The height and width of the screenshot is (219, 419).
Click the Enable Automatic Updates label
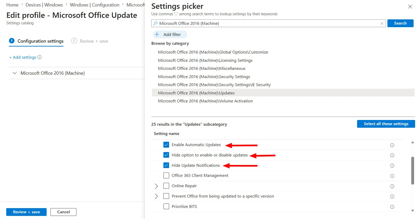pyautogui.click(x=196, y=145)
